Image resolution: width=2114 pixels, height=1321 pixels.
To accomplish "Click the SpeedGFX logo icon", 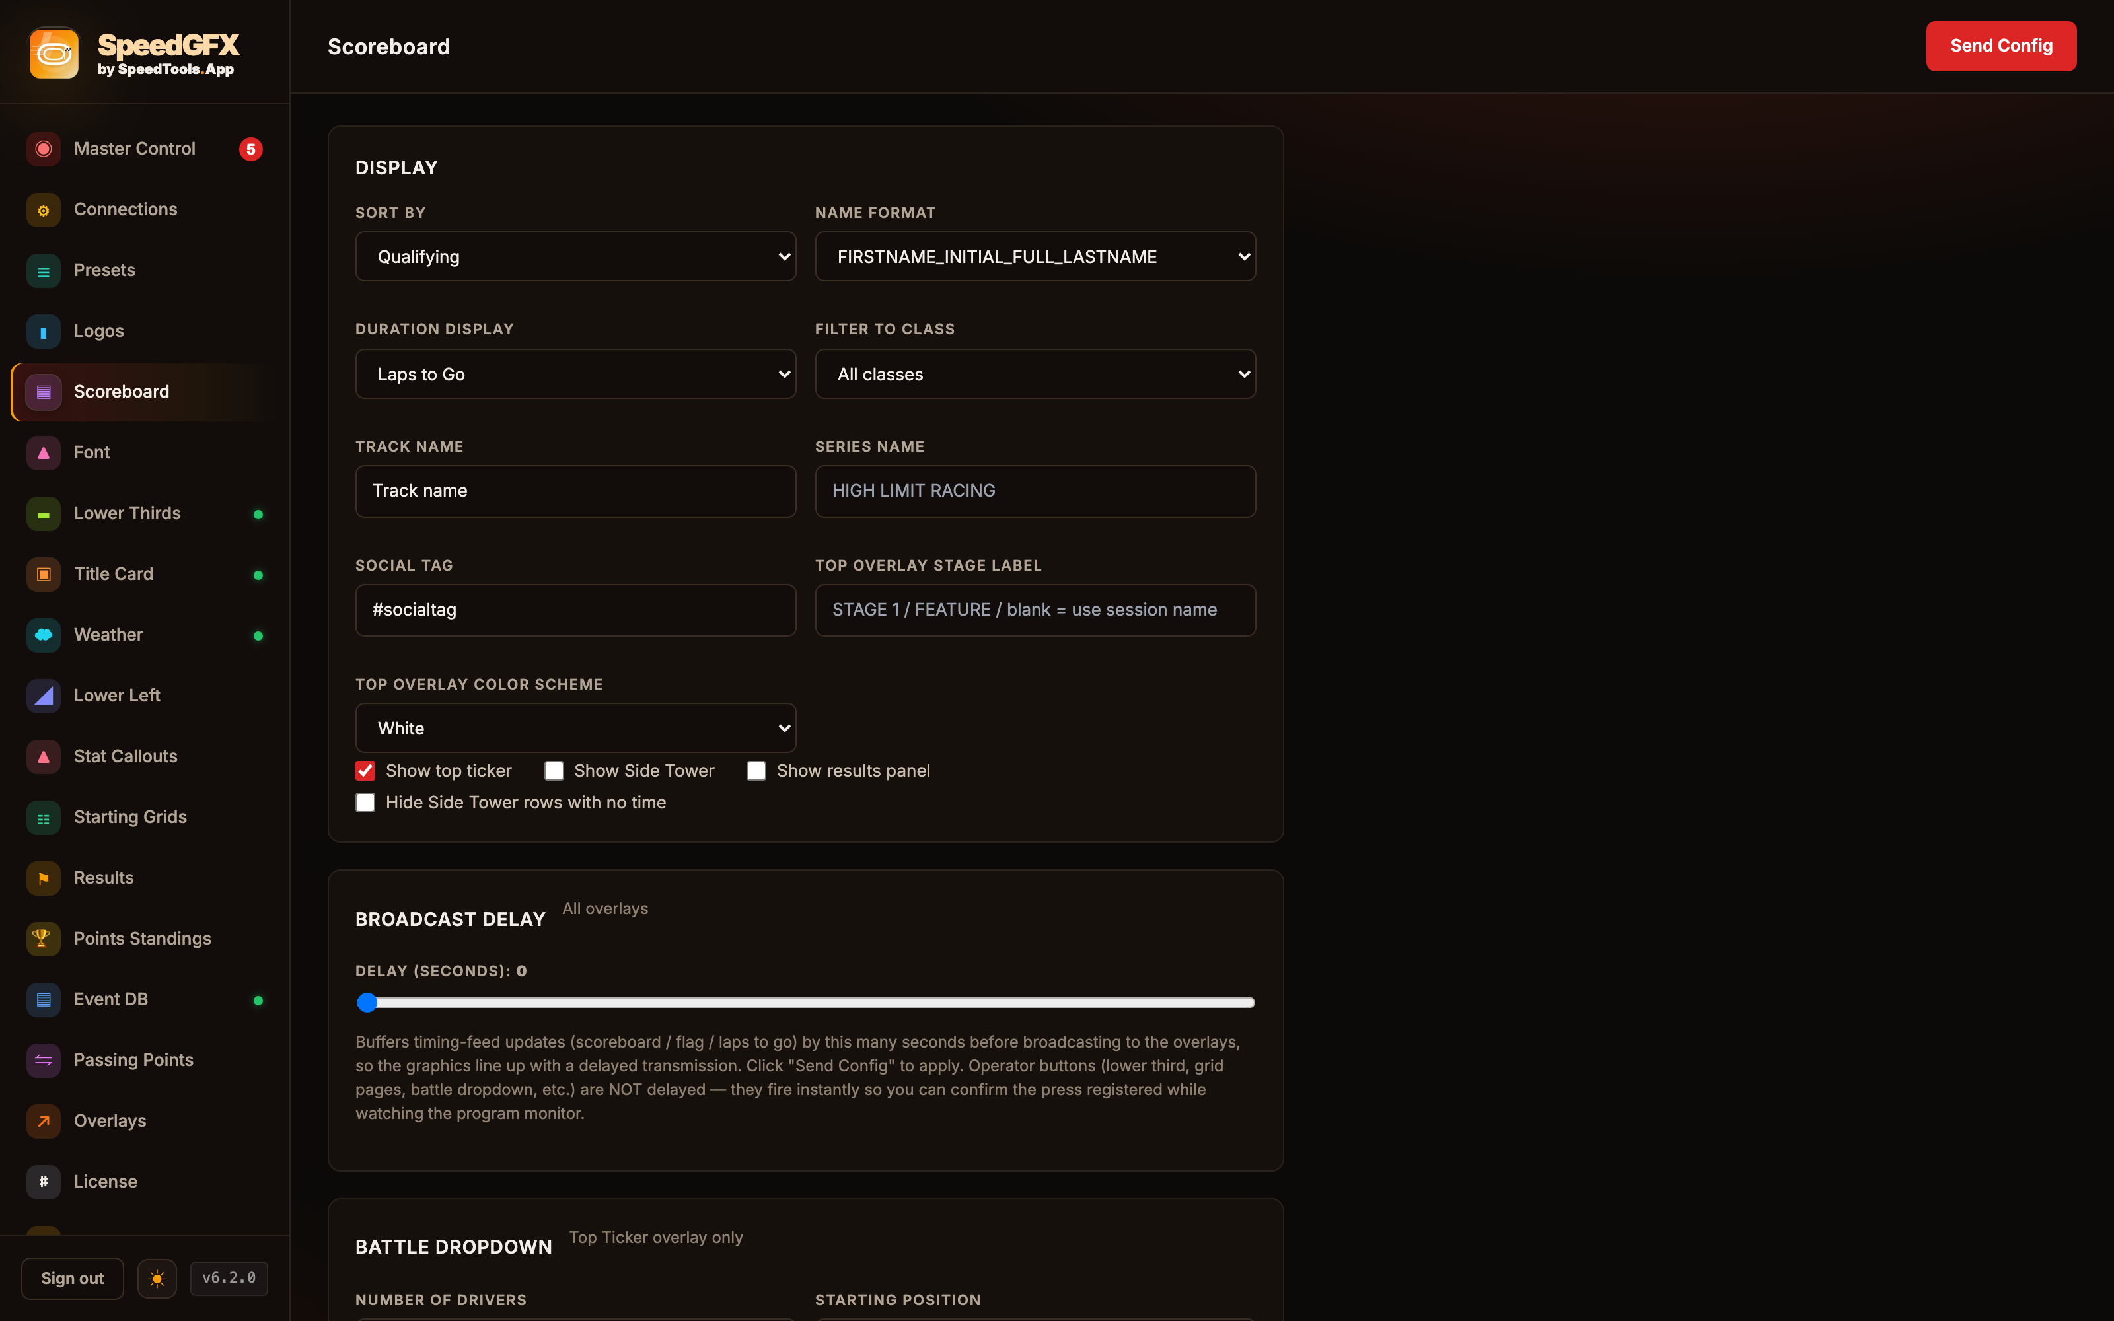I will tap(54, 54).
